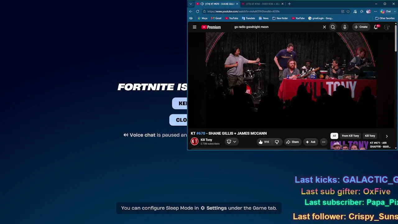Click the 2.73M subscribers count text
The width and height of the screenshot is (398, 224).
[210, 144]
